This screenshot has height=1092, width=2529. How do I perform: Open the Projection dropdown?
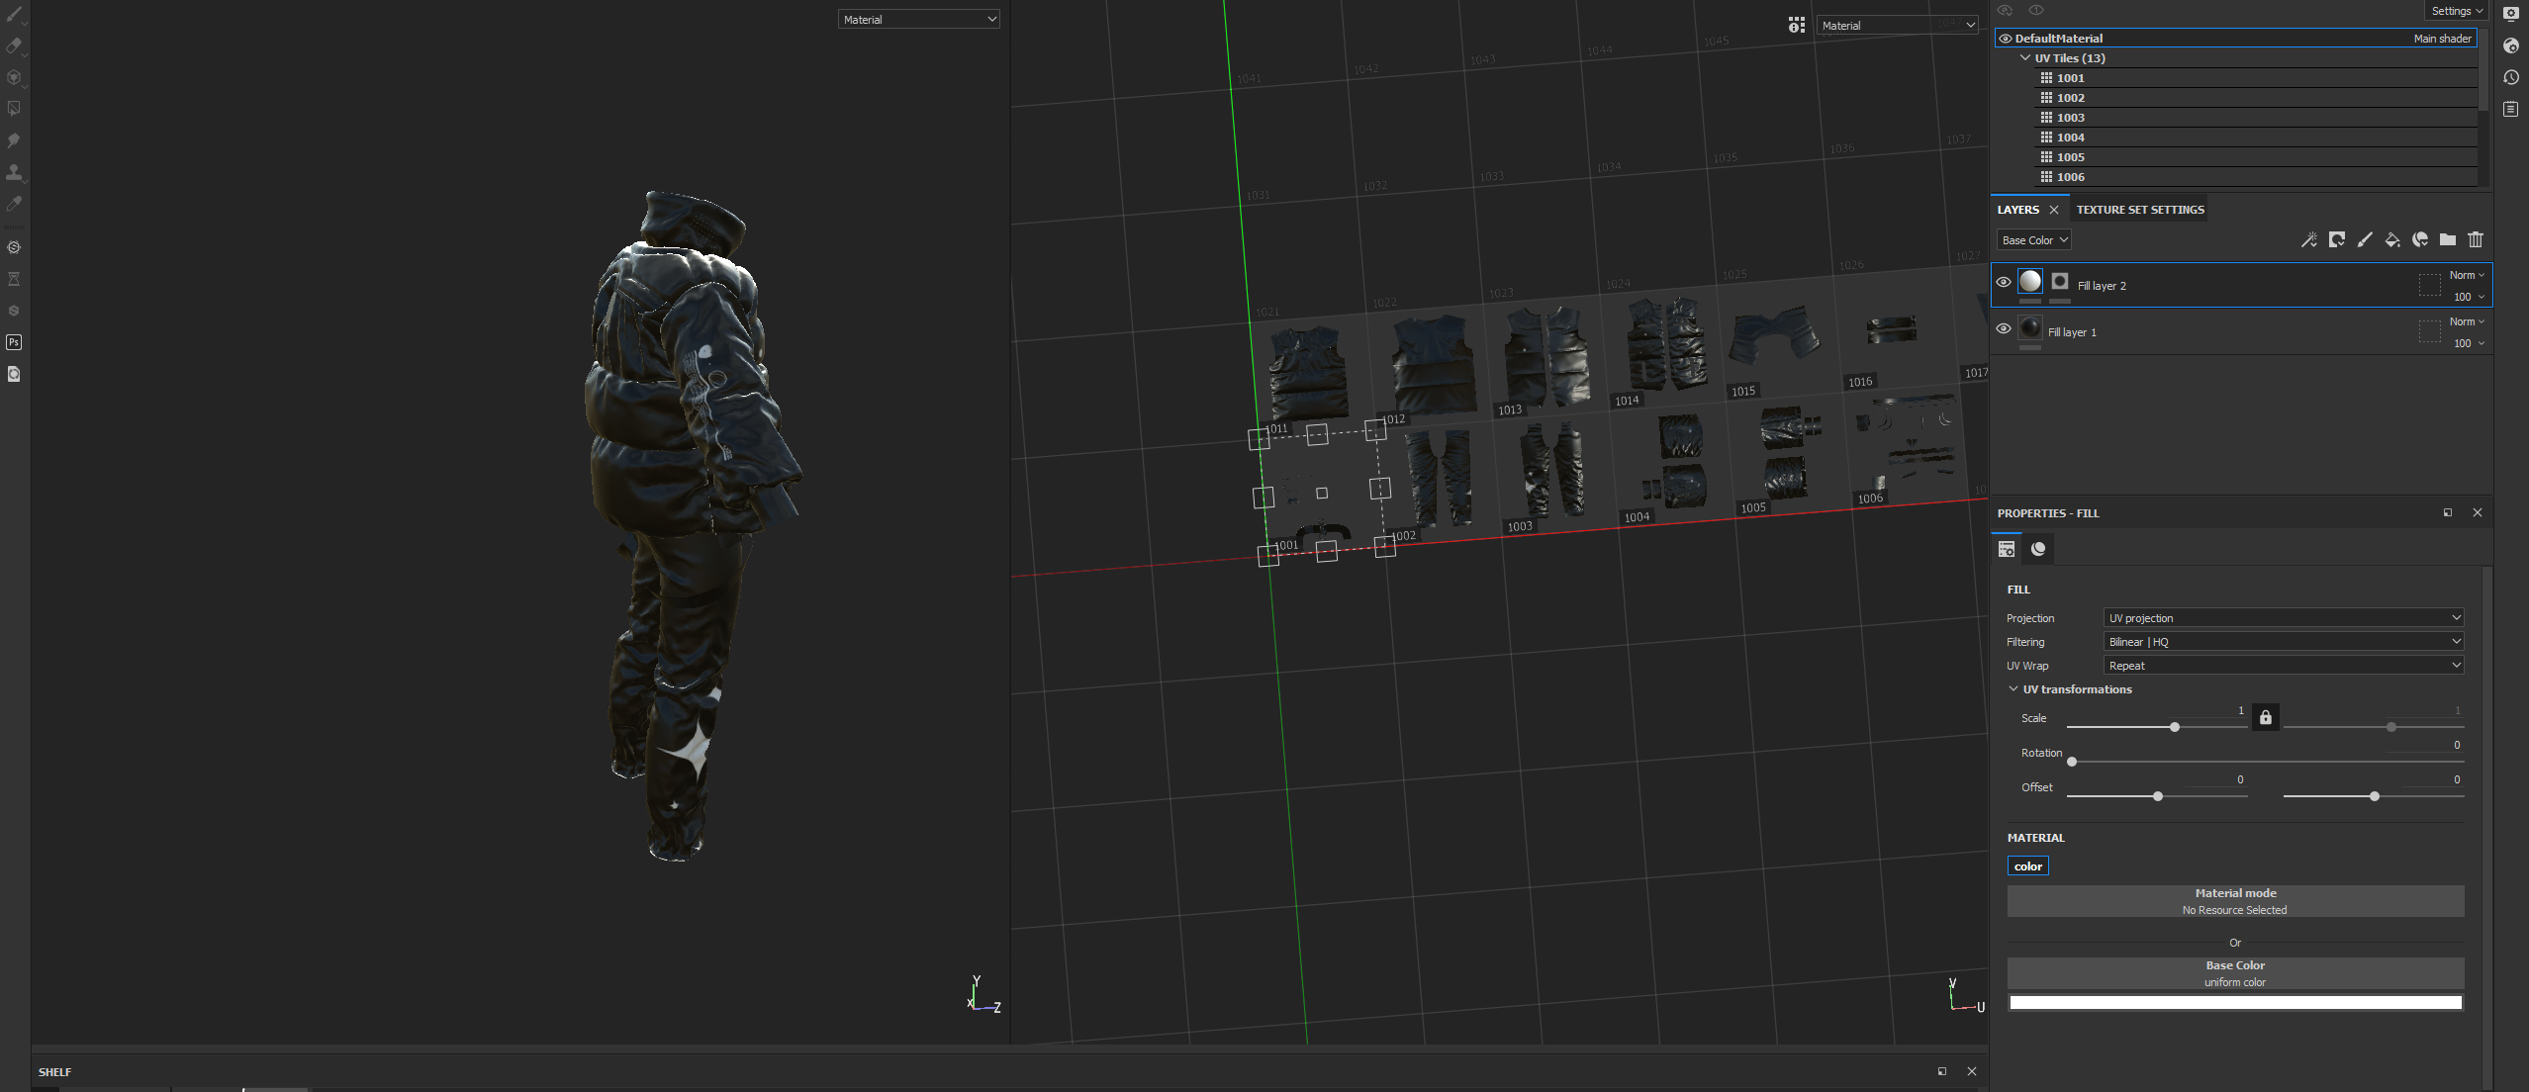[x=2283, y=617]
